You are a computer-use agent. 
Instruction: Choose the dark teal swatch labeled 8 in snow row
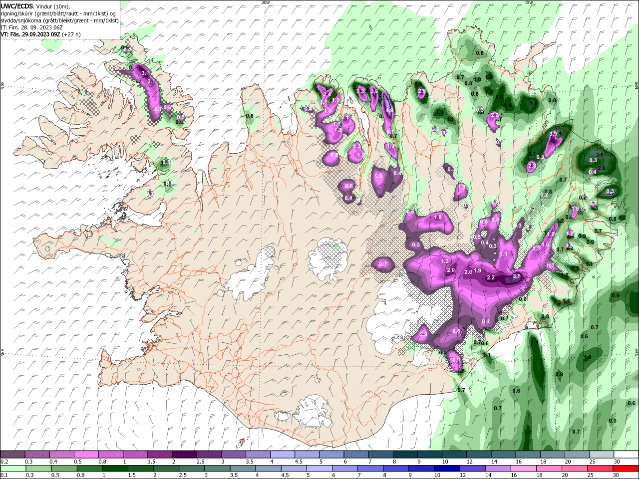click(405, 455)
